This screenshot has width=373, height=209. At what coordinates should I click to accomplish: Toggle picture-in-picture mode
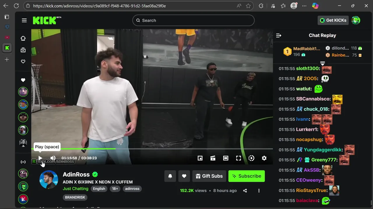(x=200, y=158)
